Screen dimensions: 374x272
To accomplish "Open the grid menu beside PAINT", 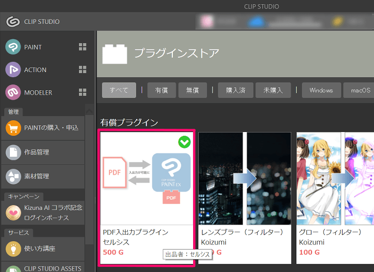I will tap(83, 47).
